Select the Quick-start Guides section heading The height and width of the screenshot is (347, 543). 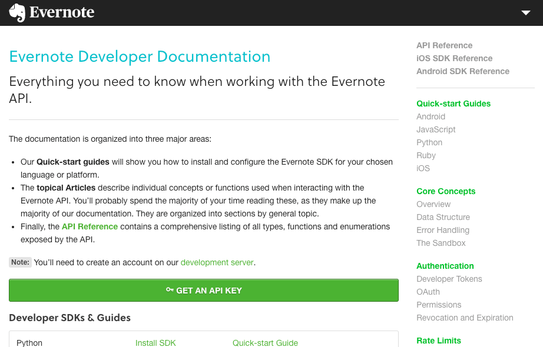click(453, 104)
